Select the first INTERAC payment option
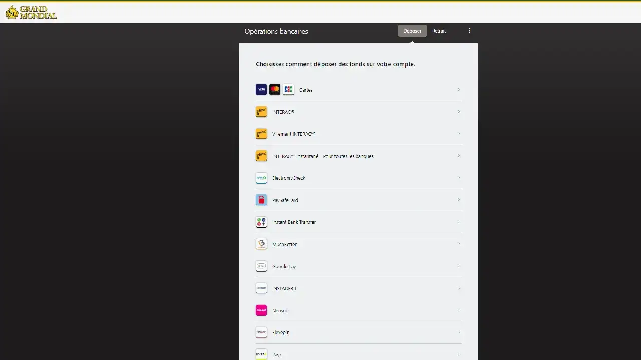 click(283, 112)
